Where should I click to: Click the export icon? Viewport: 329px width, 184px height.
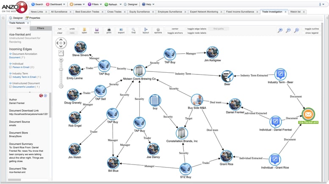coord(121,30)
